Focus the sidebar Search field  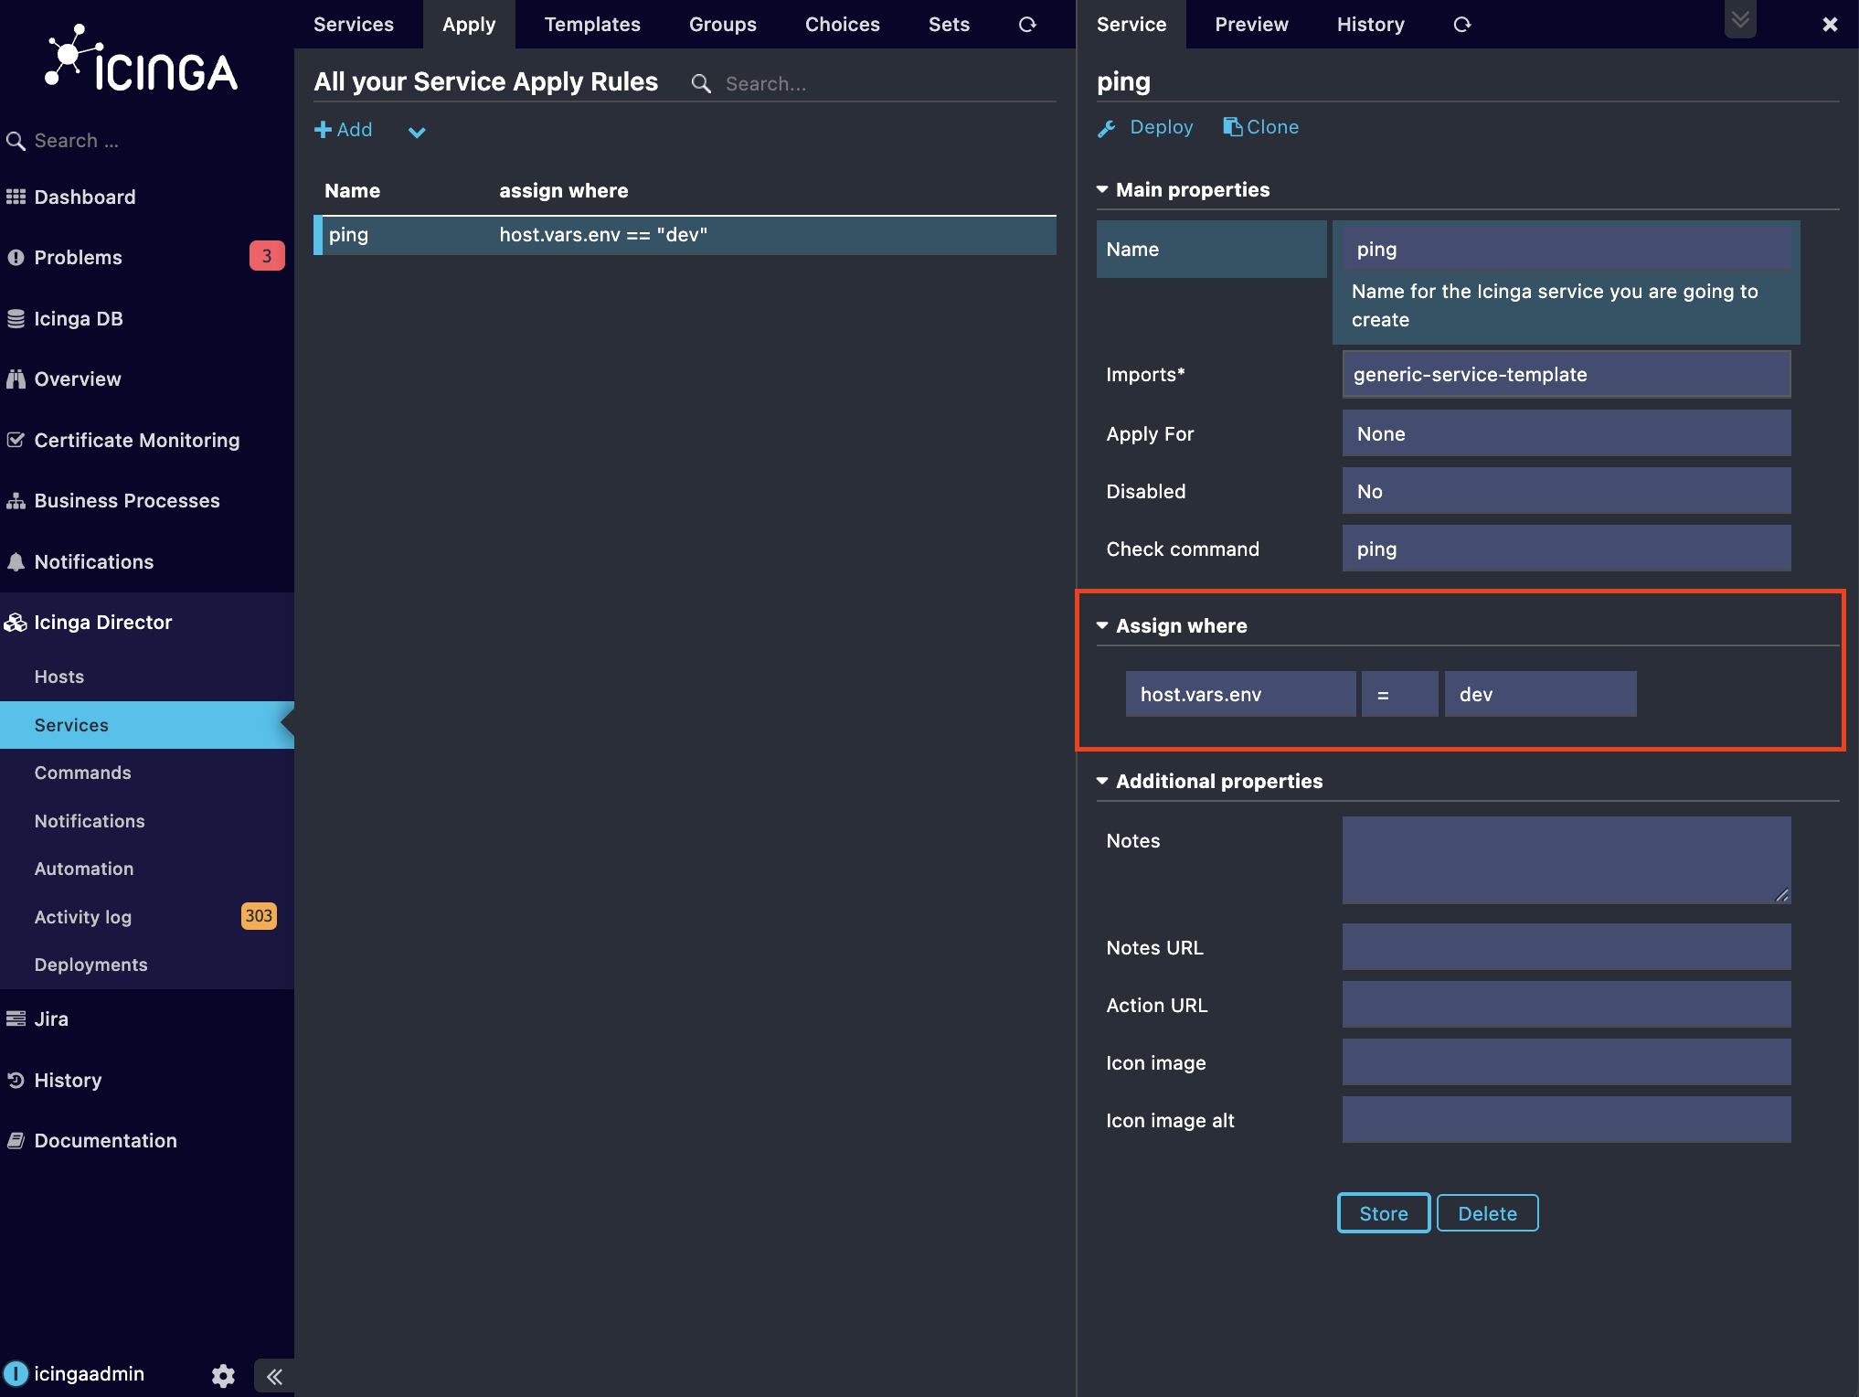point(155,141)
